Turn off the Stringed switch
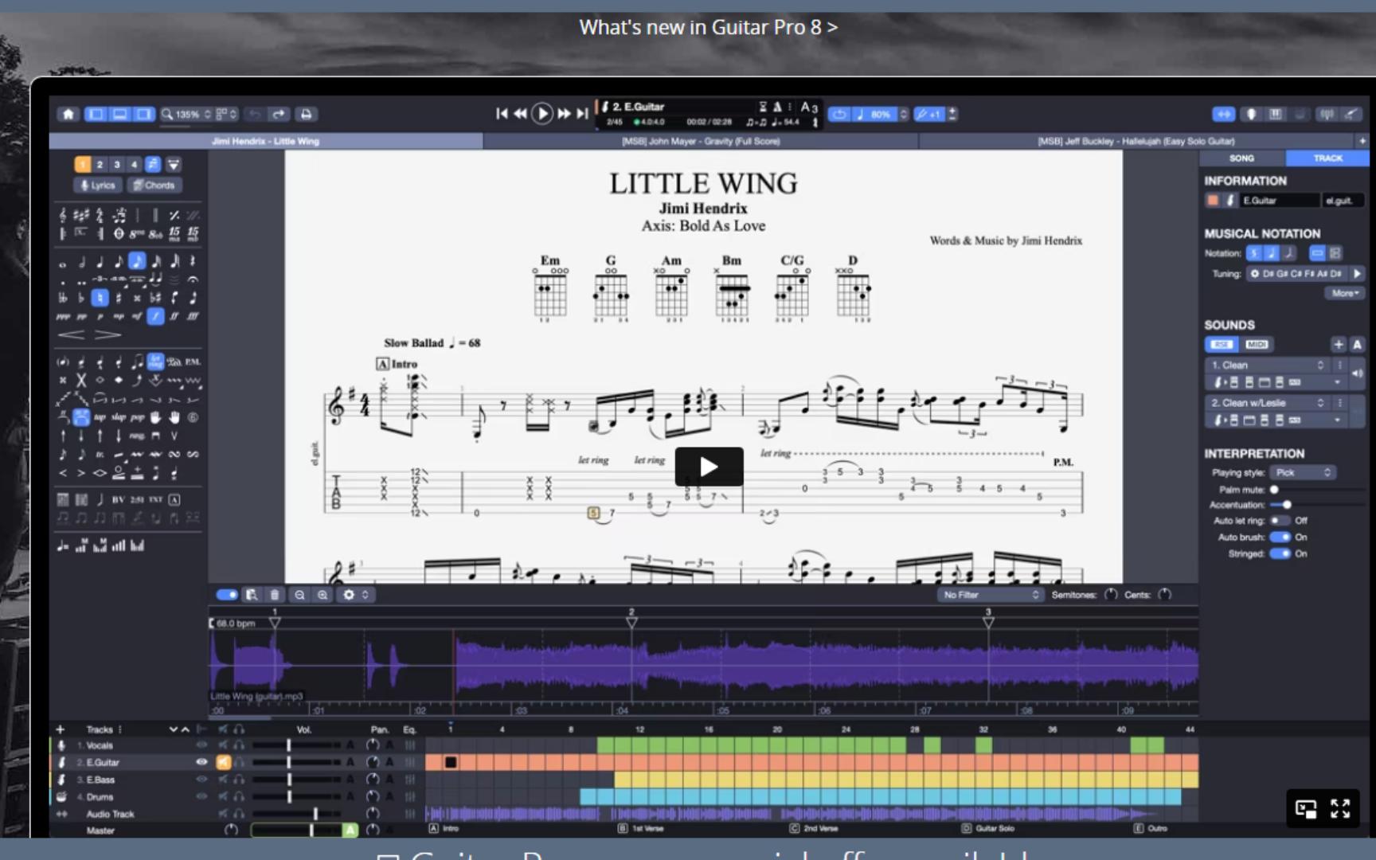Image resolution: width=1376 pixels, height=860 pixels. coord(1280,553)
